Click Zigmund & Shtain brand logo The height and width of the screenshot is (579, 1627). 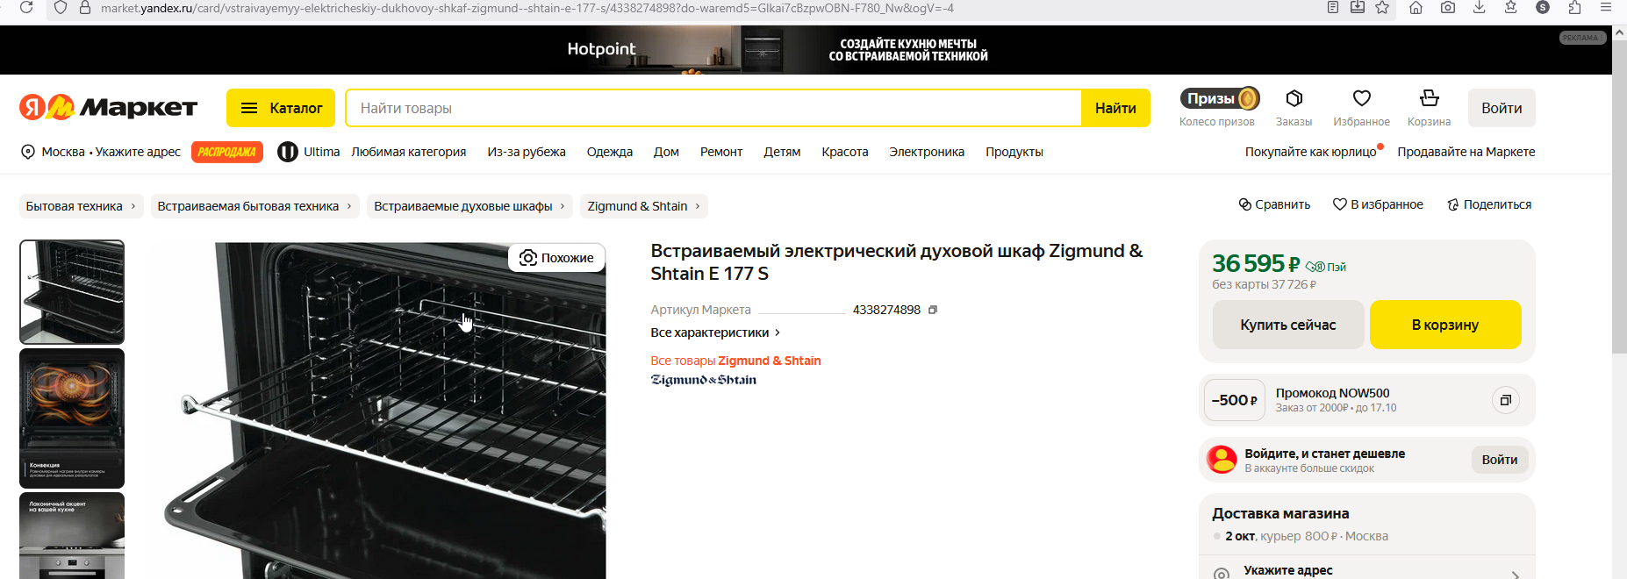[703, 380]
